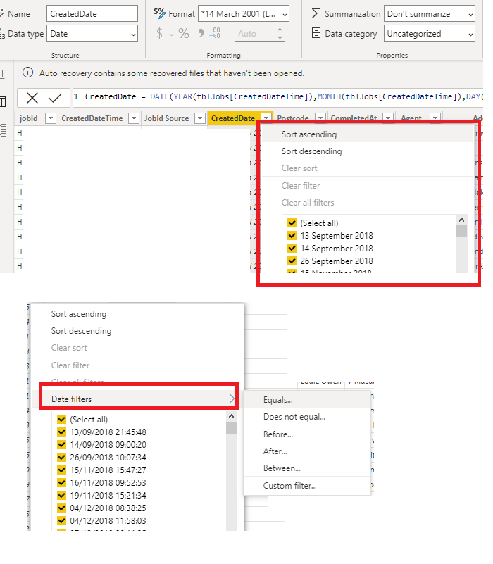Screen dimensions: 493x564
Task: Open the Data type dropdown showing Date
Action: click(x=92, y=34)
